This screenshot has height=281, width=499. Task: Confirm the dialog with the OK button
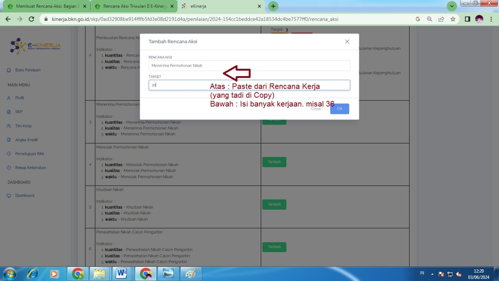(340, 109)
